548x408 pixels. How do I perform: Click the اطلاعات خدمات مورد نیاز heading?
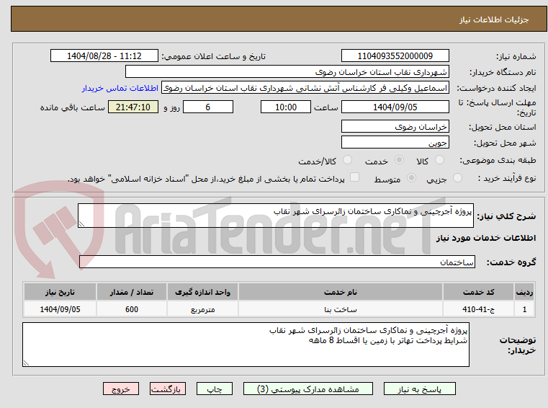486,238
